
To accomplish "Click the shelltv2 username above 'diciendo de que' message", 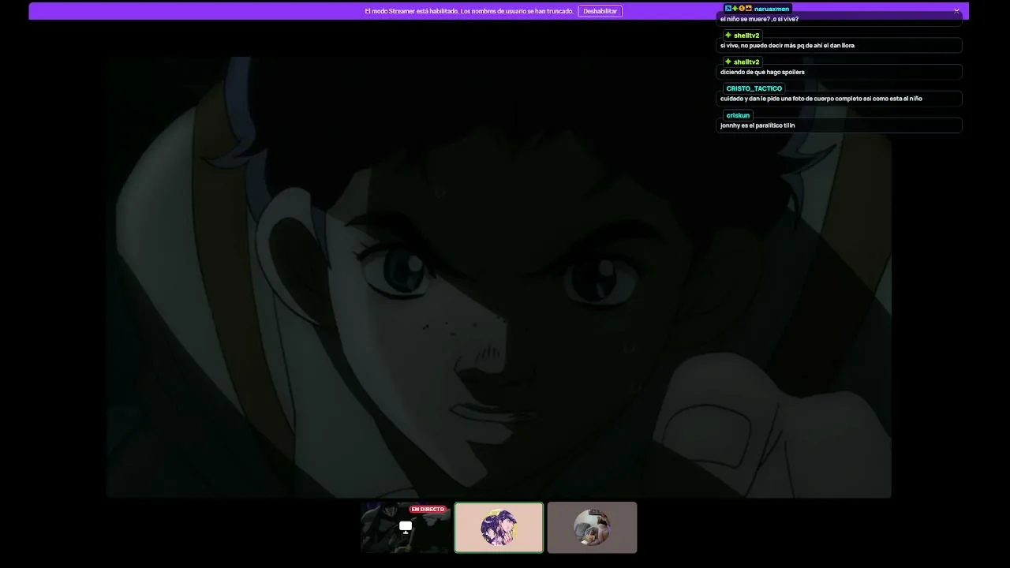I will [x=746, y=62].
